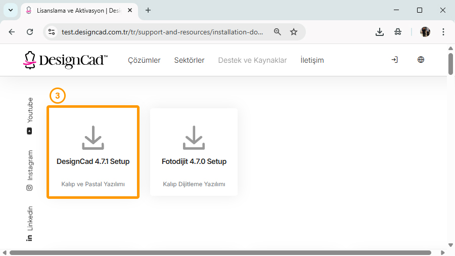The image size is (455, 256).
Task: Click the address bar URL field
Action: pyautogui.click(x=162, y=32)
